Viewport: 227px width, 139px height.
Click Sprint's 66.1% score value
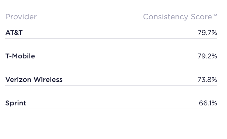208,103
